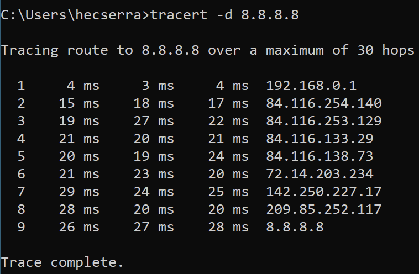Click the final hop address 8.8.8.8
This screenshot has height=274, width=419.
[295, 228]
